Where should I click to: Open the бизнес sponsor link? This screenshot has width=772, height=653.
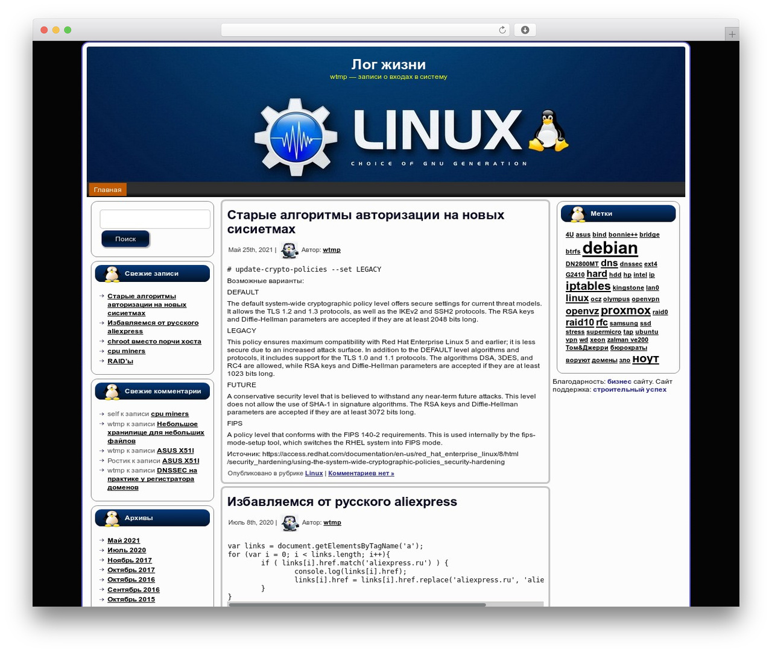[619, 382]
